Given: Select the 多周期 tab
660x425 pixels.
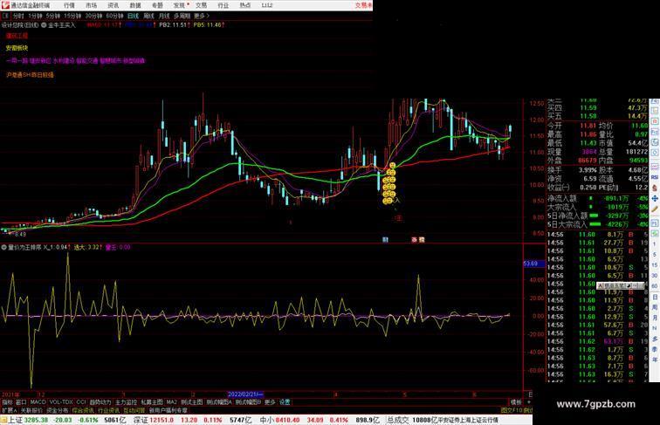Looking at the screenshot, I should point(182,16).
